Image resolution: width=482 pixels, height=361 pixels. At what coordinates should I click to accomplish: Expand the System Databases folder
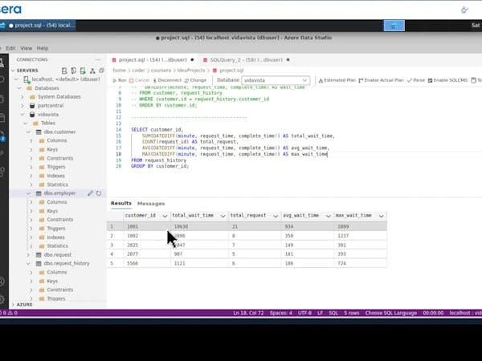point(22,97)
